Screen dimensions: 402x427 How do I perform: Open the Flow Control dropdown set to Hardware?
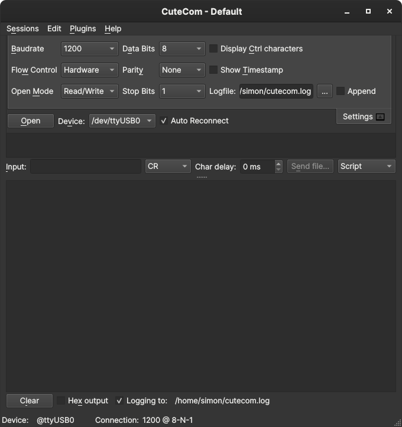(90, 70)
